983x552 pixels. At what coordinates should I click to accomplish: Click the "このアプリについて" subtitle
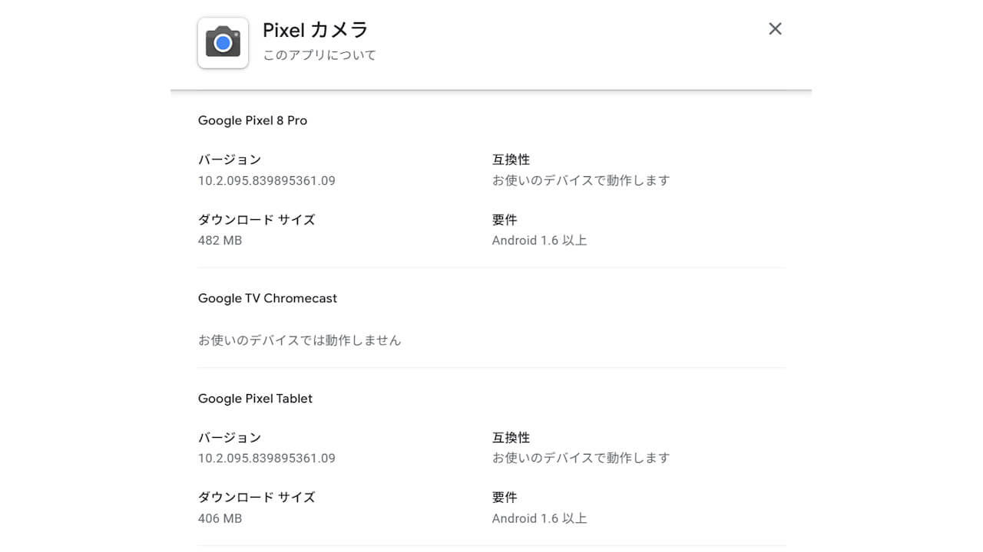(x=319, y=55)
